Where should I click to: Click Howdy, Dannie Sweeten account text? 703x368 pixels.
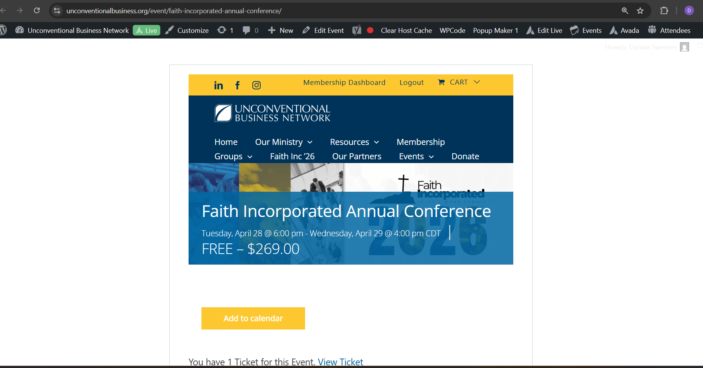click(x=641, y=47)
